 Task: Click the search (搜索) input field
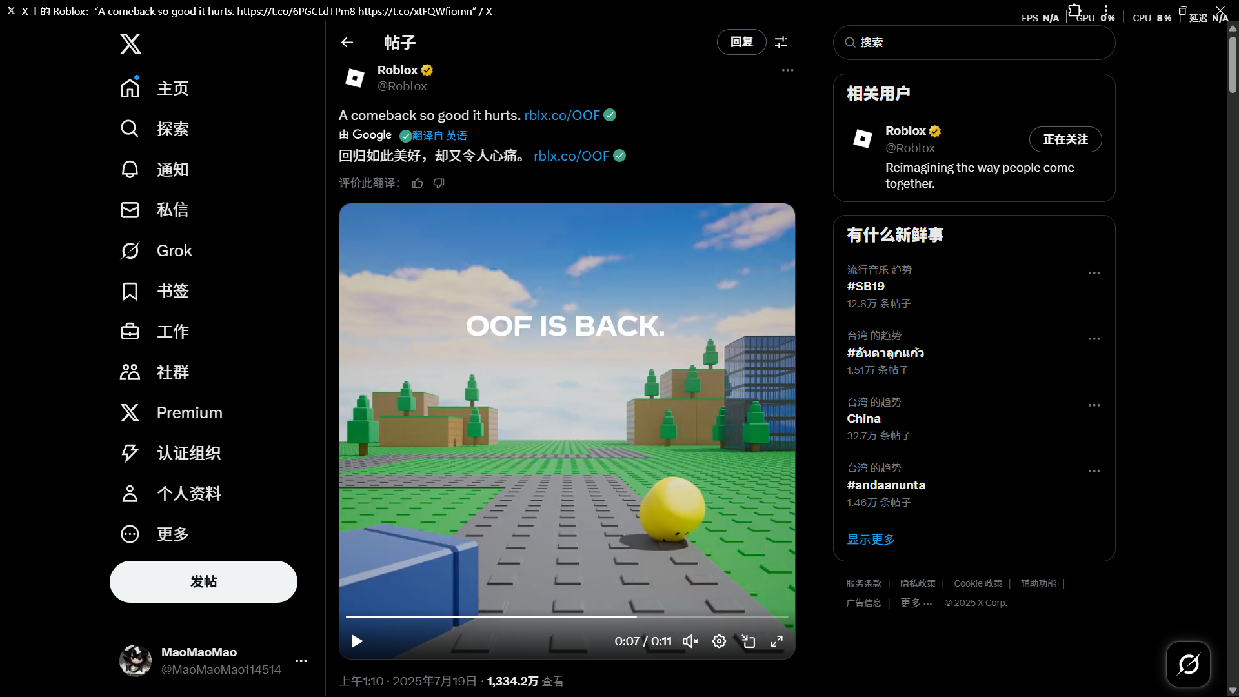(x=974, y=43)
